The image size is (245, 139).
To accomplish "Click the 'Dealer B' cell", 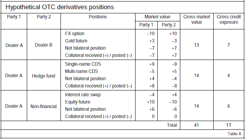I will [x=44, y=45].
